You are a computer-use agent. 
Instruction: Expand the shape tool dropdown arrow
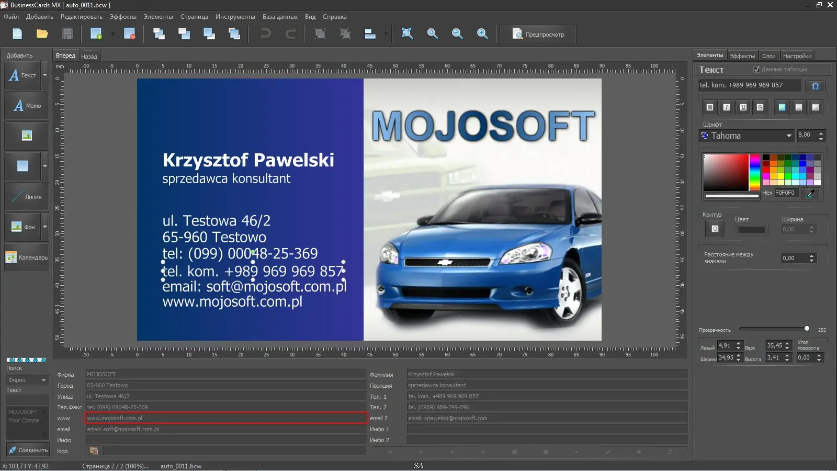click(45, 166)
